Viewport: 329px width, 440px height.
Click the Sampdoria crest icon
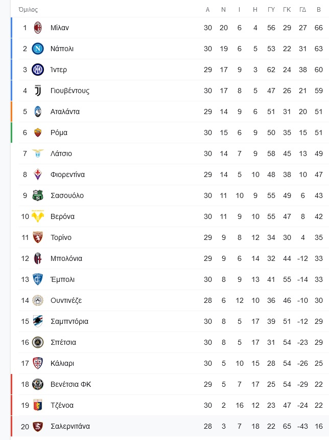(38, 321)
